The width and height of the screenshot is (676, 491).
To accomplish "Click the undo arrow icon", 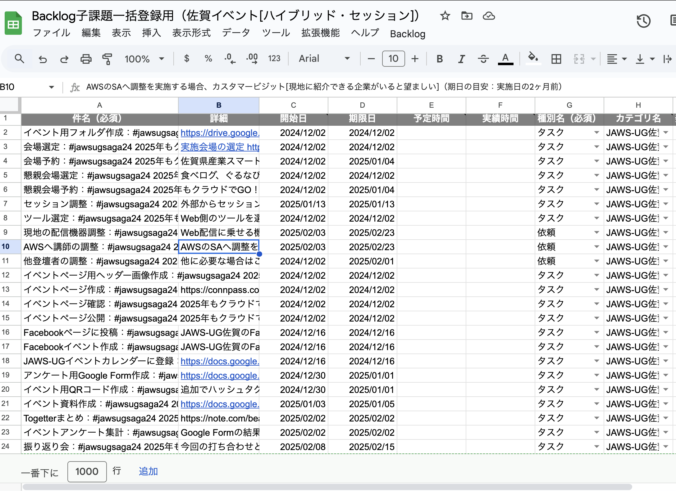I will point(43,59).
